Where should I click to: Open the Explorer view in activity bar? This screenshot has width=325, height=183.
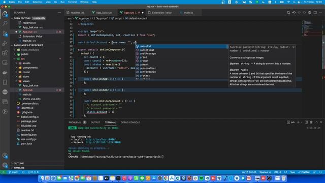point(5,14)
